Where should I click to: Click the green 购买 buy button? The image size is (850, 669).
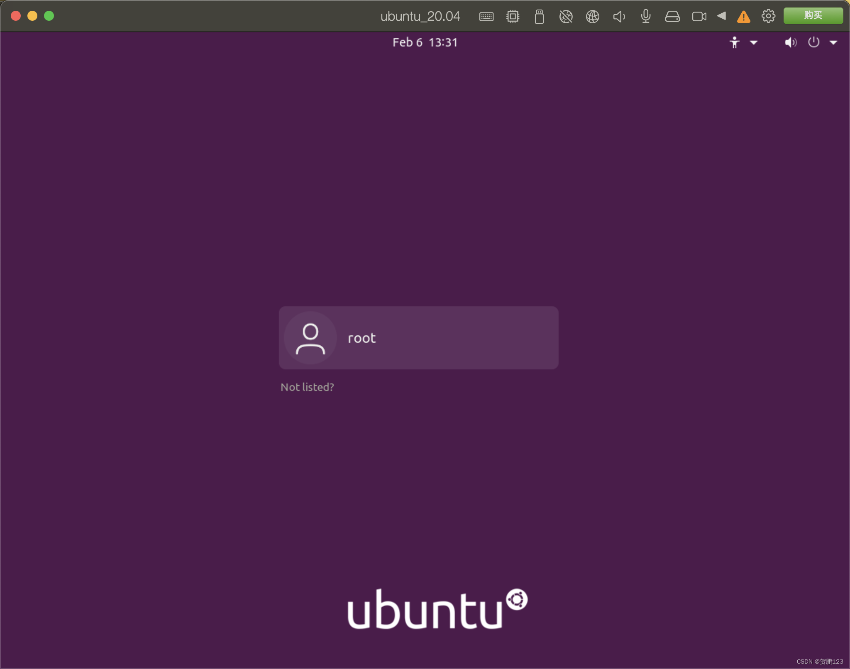pyautogui.click(x=813, y=16)
